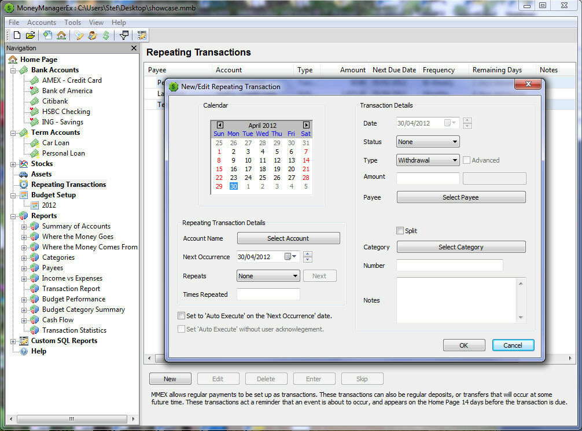This screenshot has width=582, height=431.
Task: Click the transaction filter funnel icon
Action: [124, 35]
